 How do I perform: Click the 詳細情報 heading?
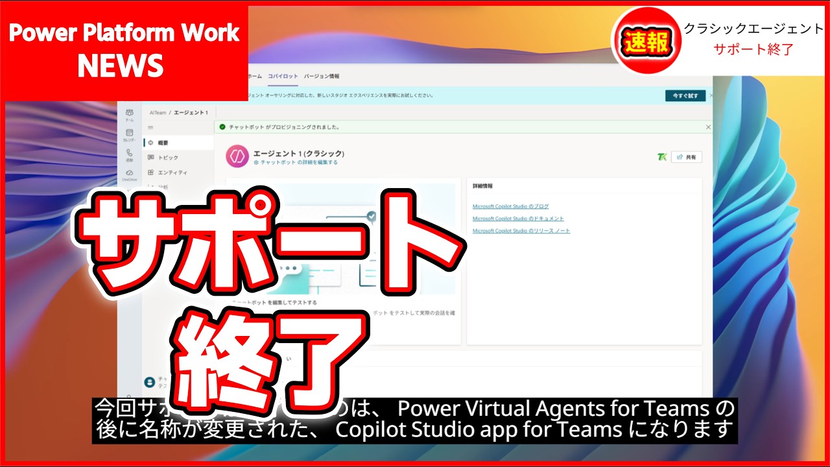pos(483,186)
